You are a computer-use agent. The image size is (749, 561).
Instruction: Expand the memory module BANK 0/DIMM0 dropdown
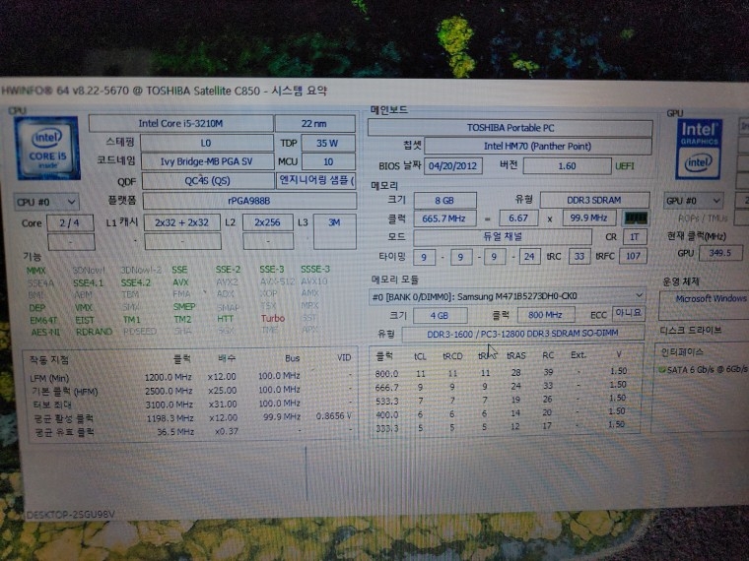(x=507, y=296)
